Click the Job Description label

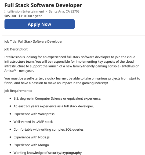coord(16,49)
